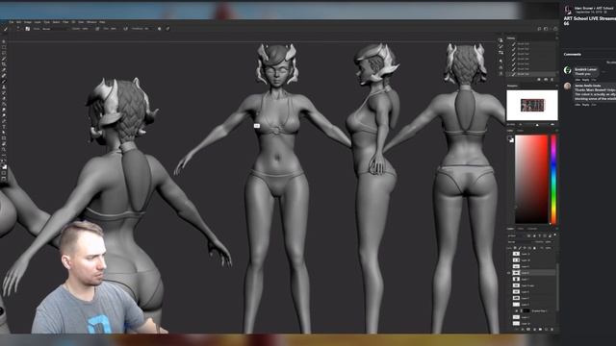
Task: Create new document from the current history state
Action: [x=539, y=80]
